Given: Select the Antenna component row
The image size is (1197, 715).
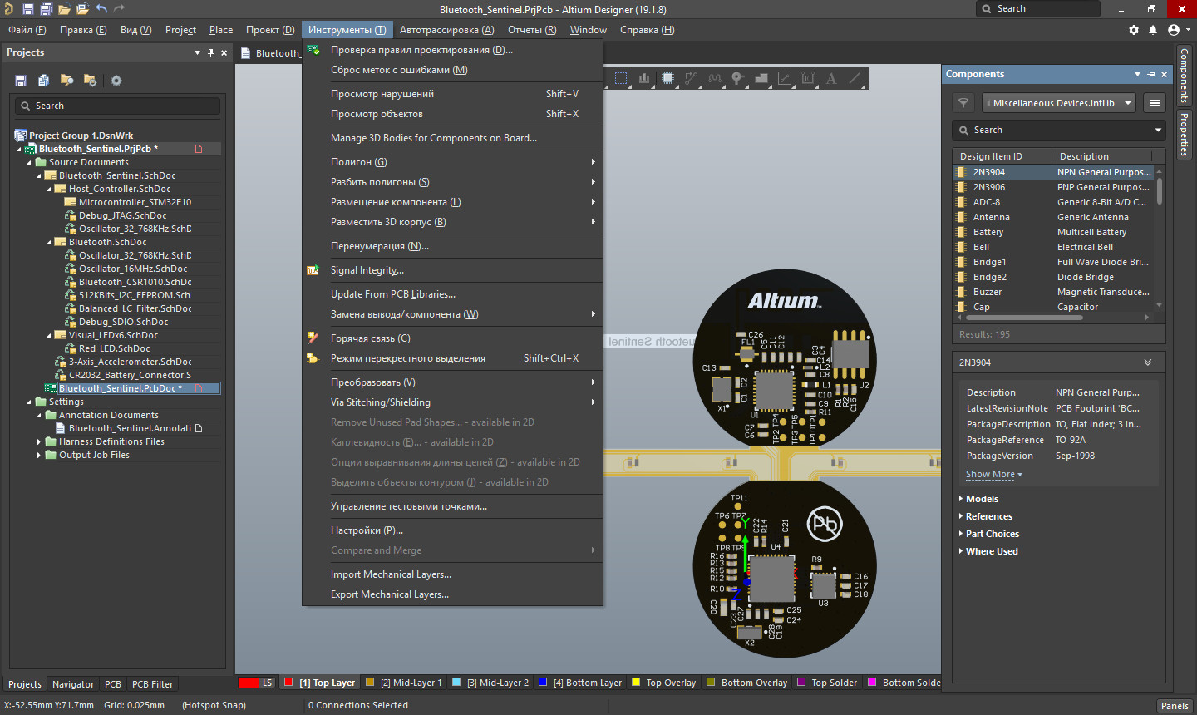Looking at the screenshot, I should [x=1052, y=217].
